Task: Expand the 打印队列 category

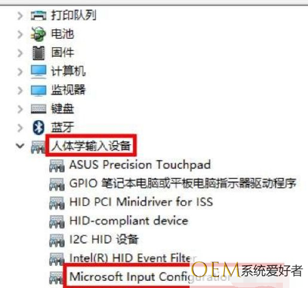Action: point(20,16)
